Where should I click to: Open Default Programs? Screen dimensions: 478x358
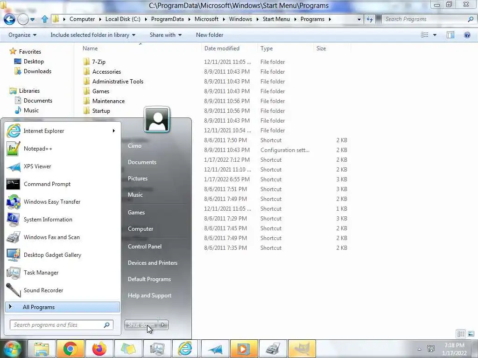pyautogui.click(x=149, y=279)
